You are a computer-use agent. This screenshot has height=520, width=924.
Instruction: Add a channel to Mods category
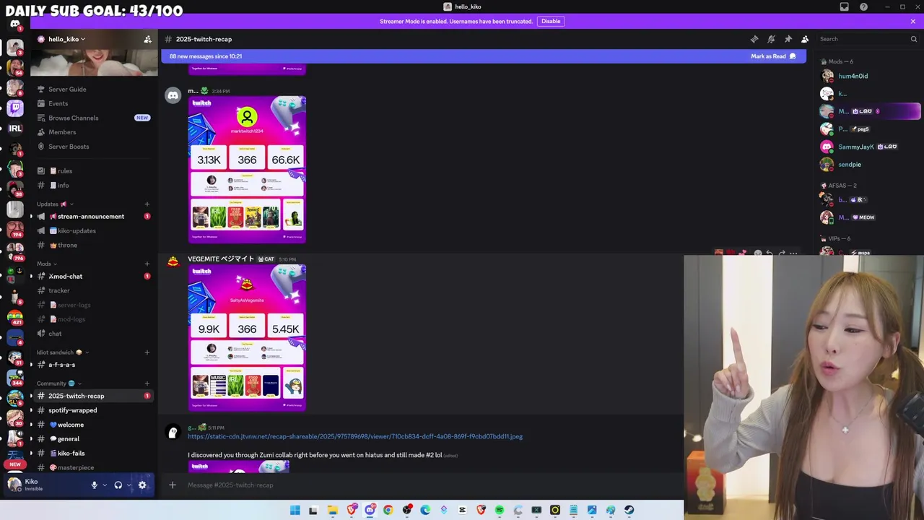tap(147, 264)
